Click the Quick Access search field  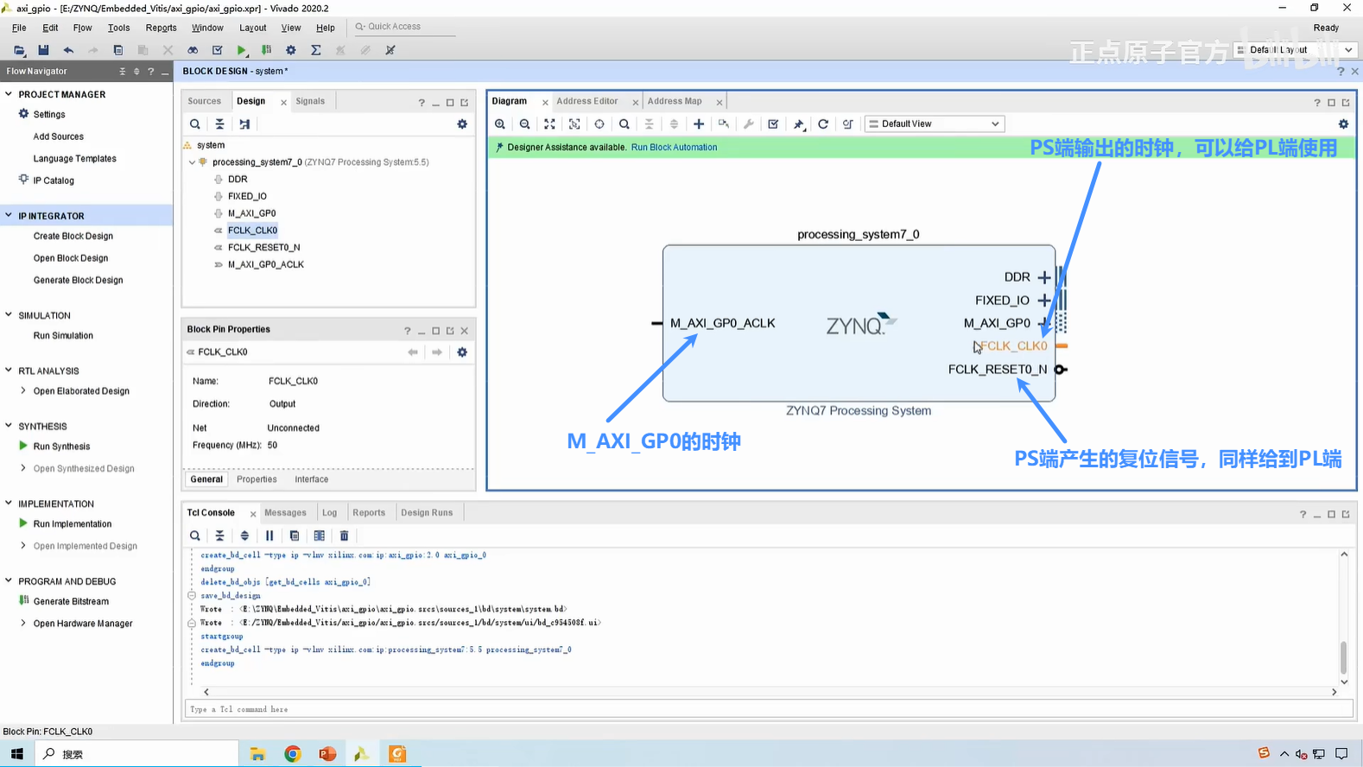404,27
